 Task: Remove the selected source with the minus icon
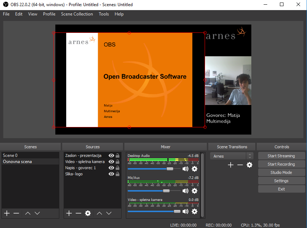[78, 213]
